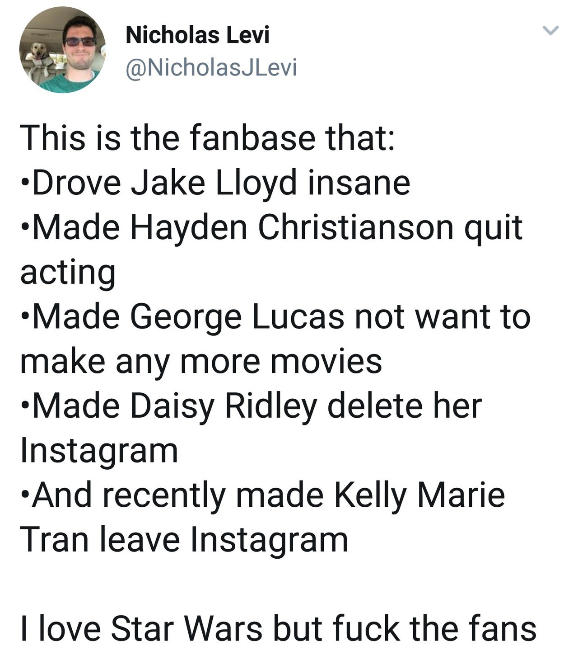
Task: Click the line 'Tran leave Instagram'
Action: click(184, 539)
